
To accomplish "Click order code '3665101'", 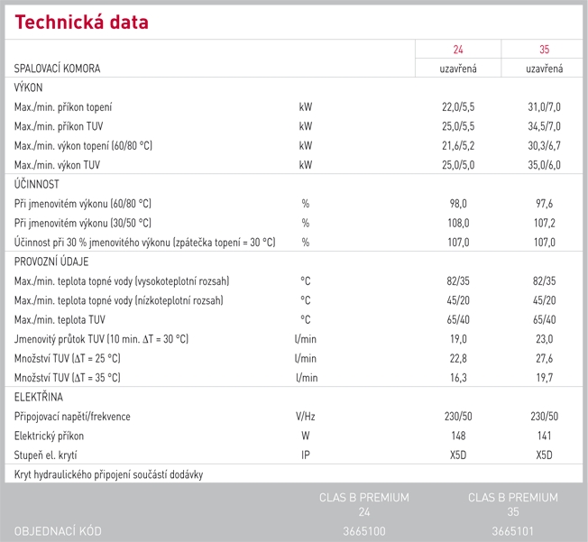I will coord(512,531).
